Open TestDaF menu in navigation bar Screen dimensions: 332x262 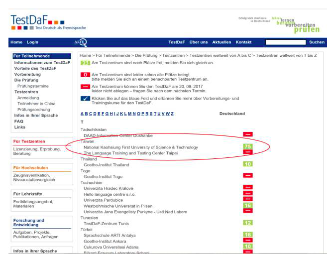pos(177,42)
